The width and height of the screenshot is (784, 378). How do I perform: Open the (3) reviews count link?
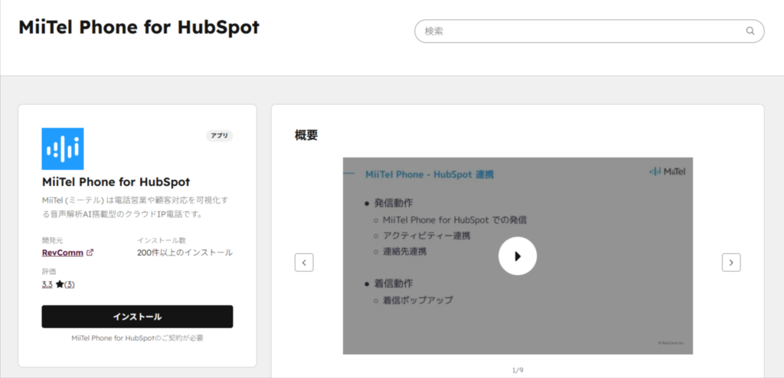coord(70,285)
